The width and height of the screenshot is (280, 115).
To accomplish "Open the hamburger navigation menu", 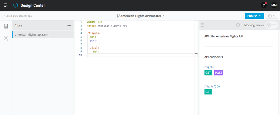I will click(x=6, y=5).
